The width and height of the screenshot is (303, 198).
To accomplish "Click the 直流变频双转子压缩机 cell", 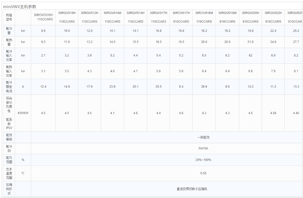I will click(x=192, y=189).
